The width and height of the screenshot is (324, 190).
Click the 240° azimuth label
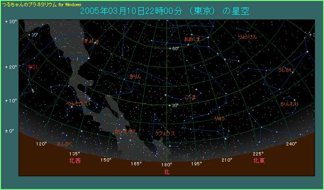(x=291, y=144)
